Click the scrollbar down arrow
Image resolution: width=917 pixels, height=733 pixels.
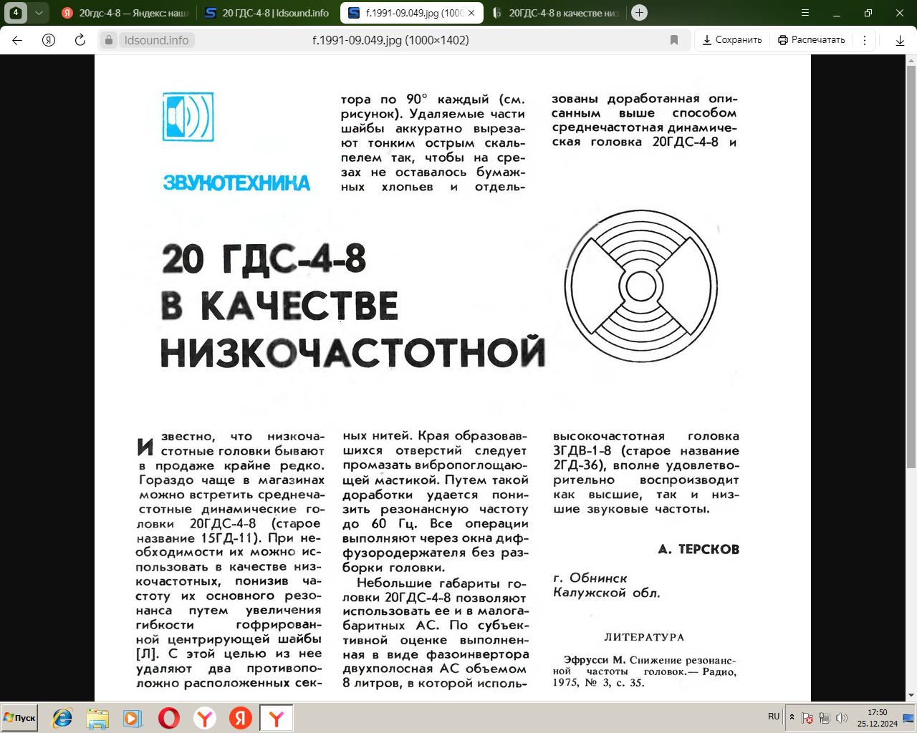coord(911,696)
